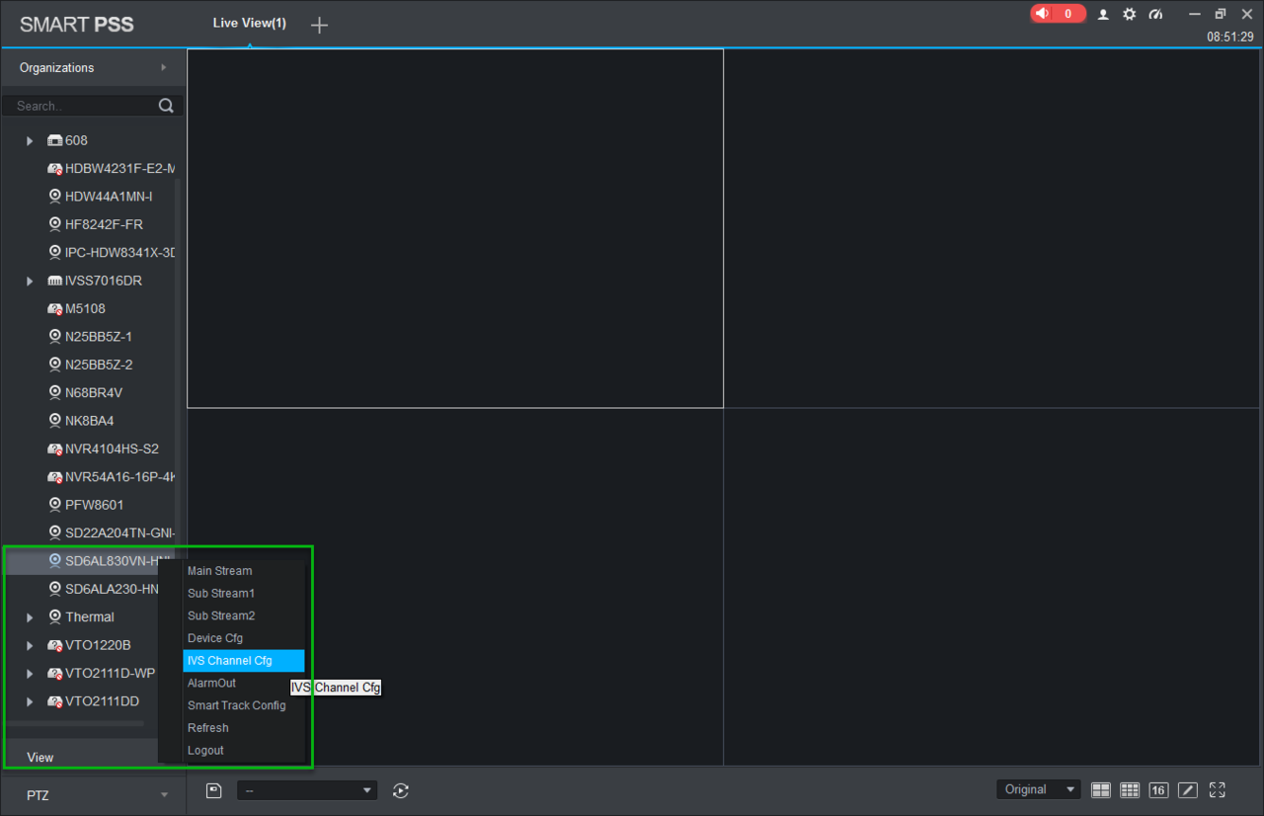Select device IPC-HDW8341X-3D in the tree
1264x816 pixels.
click(x=120, y=252)
